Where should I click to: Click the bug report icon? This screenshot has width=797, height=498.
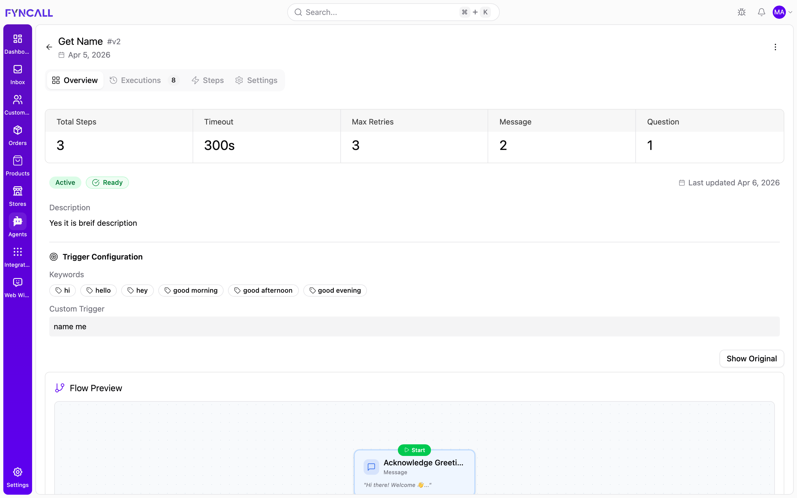tap(742, 12)
